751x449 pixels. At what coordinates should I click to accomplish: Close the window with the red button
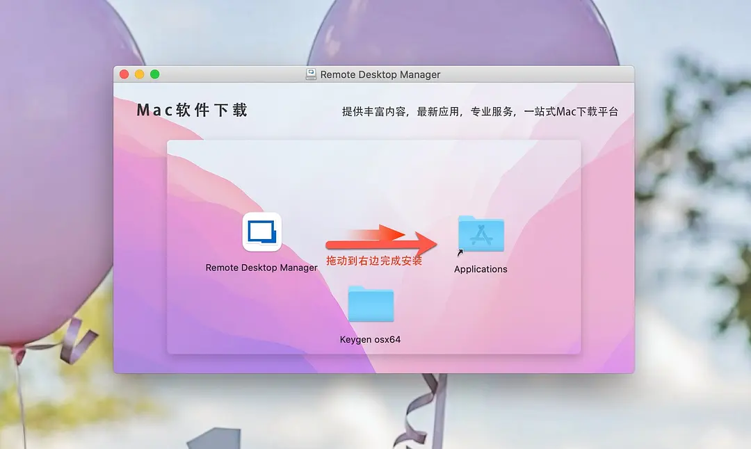[124, 74]
